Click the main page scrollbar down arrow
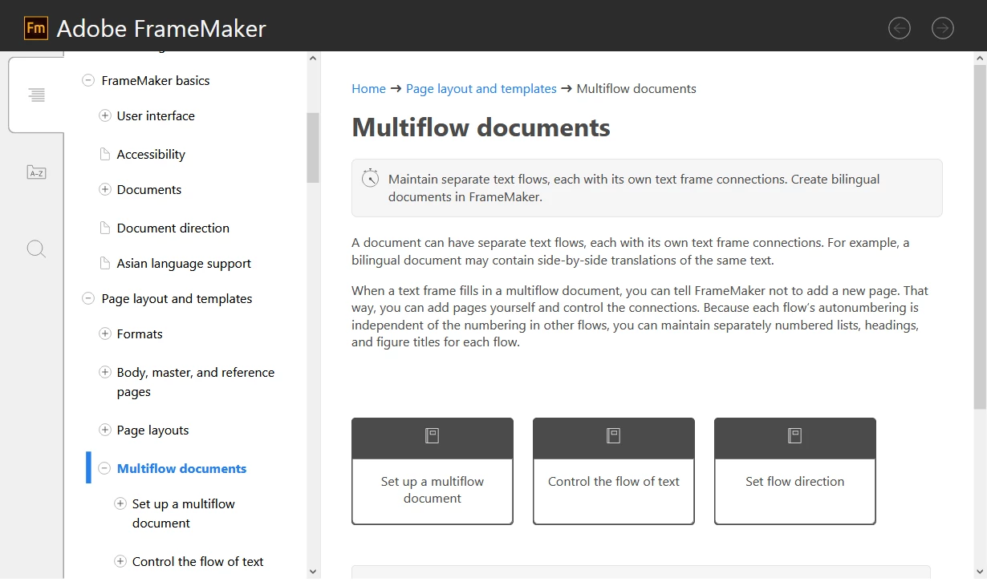Viewport: 987px width, 582px height. (980, 572)
